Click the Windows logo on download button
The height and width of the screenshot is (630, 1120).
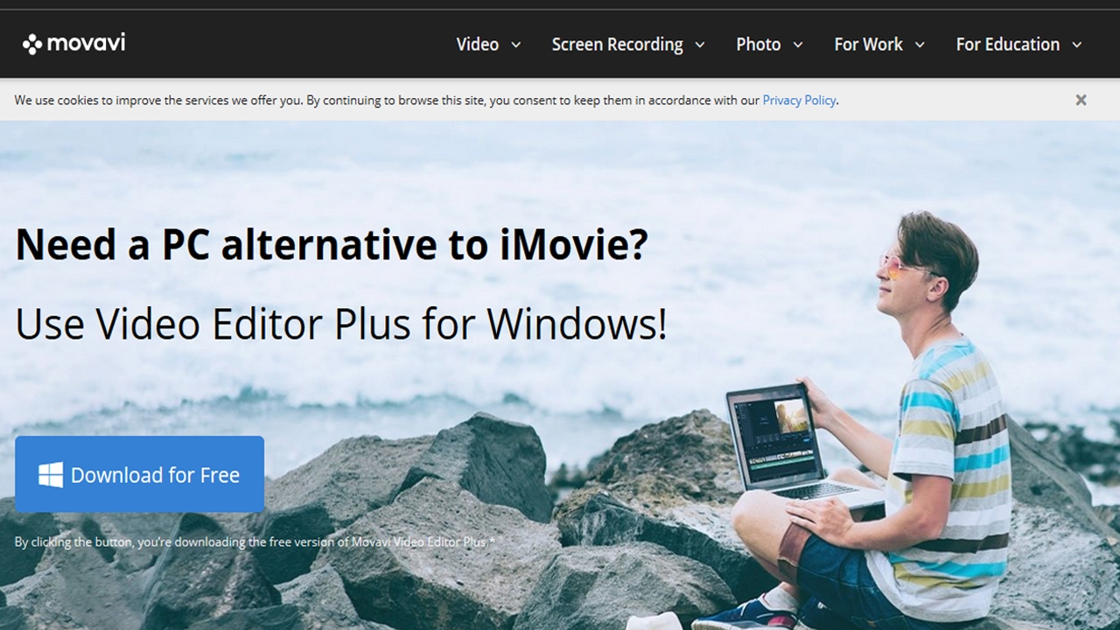click(x=51, y=475)
